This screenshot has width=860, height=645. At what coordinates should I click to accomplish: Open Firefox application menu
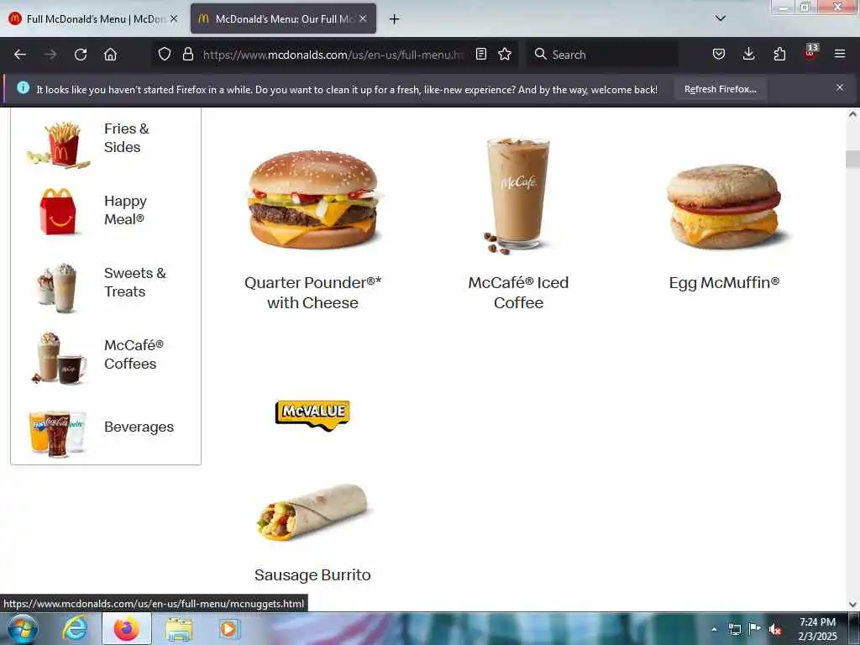[x=840, y=55]
